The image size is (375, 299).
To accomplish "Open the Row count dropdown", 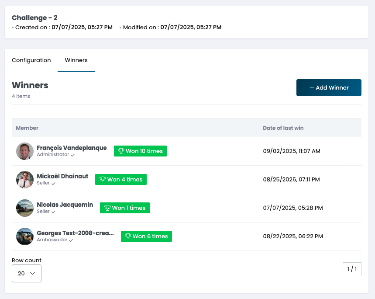I will coord(27,274).
